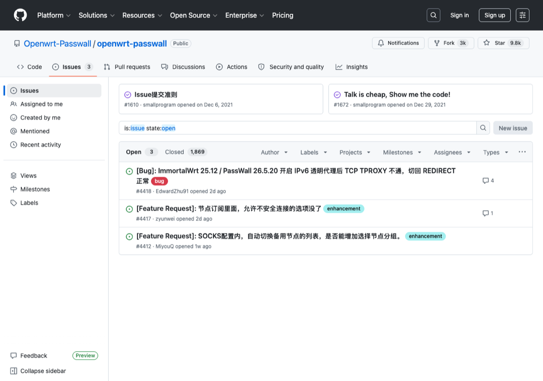
Task: Switch to the Insights tab
Action: pos(352,67)
